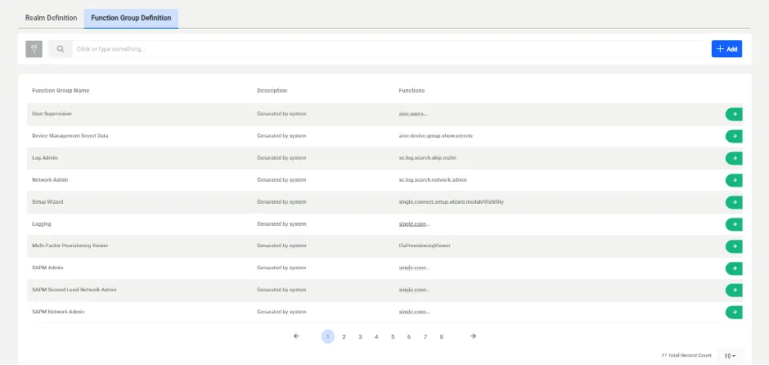
Task: Click Generated by system in Log Admin row
Action: coord(281,158)
